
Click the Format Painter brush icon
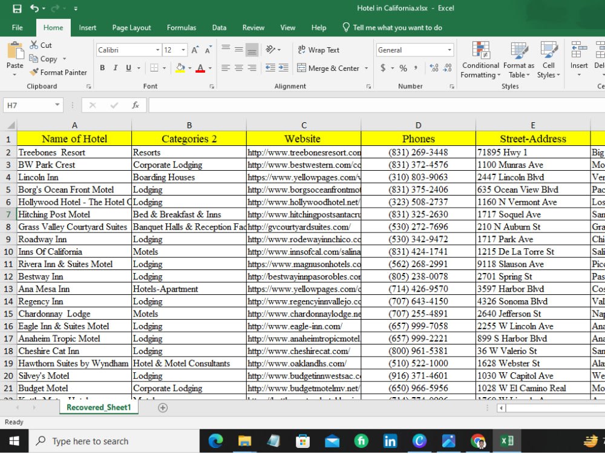click(x=34, y=72)
